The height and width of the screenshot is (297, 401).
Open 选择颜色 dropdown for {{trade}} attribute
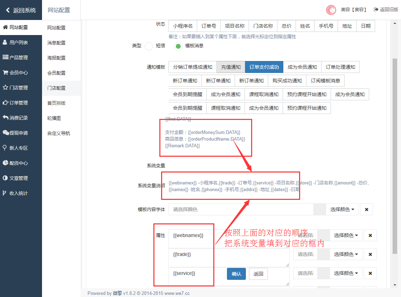click(x=346, y=254)
